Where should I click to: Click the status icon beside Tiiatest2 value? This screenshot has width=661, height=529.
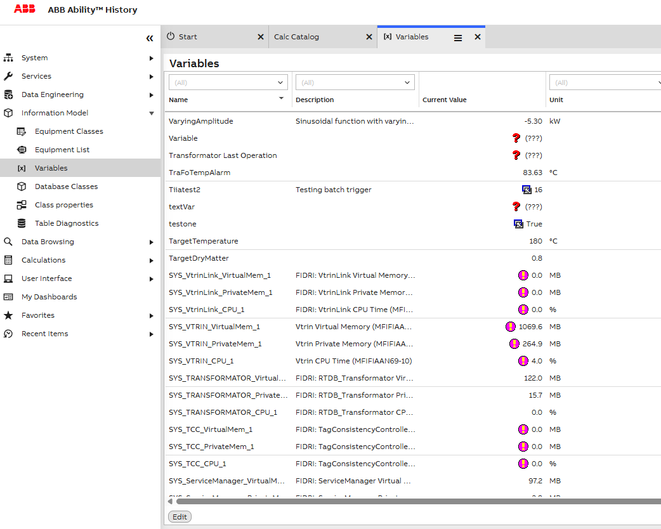pos(527,190)
